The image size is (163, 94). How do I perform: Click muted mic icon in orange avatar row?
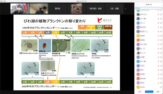(158, 40)
